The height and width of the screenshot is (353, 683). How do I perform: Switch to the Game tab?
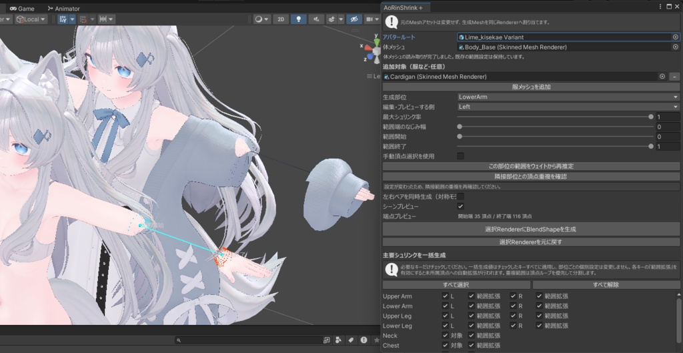(x=22, y=8)
